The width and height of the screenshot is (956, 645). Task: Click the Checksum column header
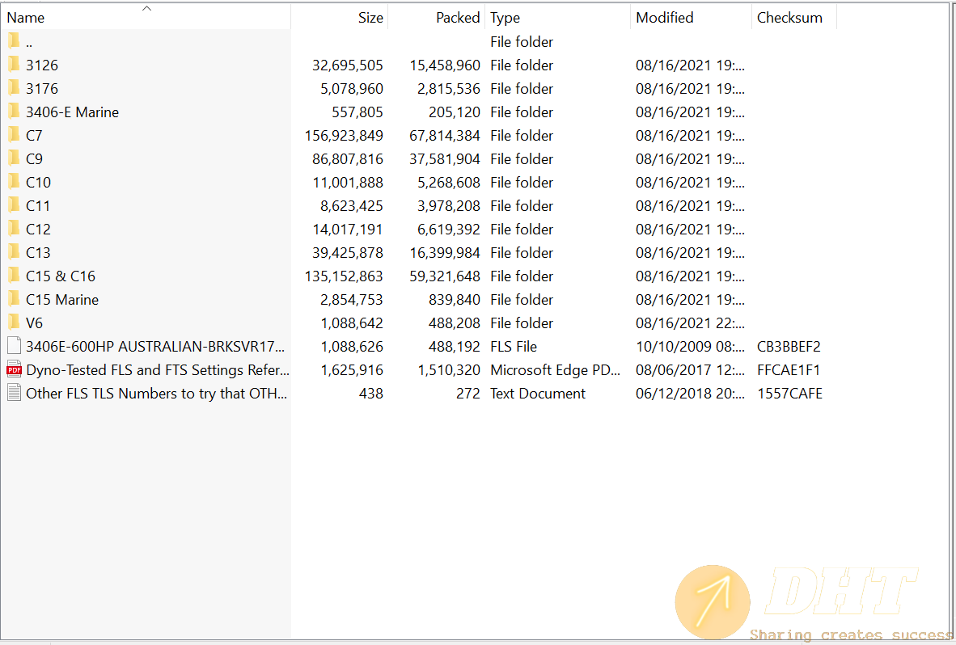[789, 18]
